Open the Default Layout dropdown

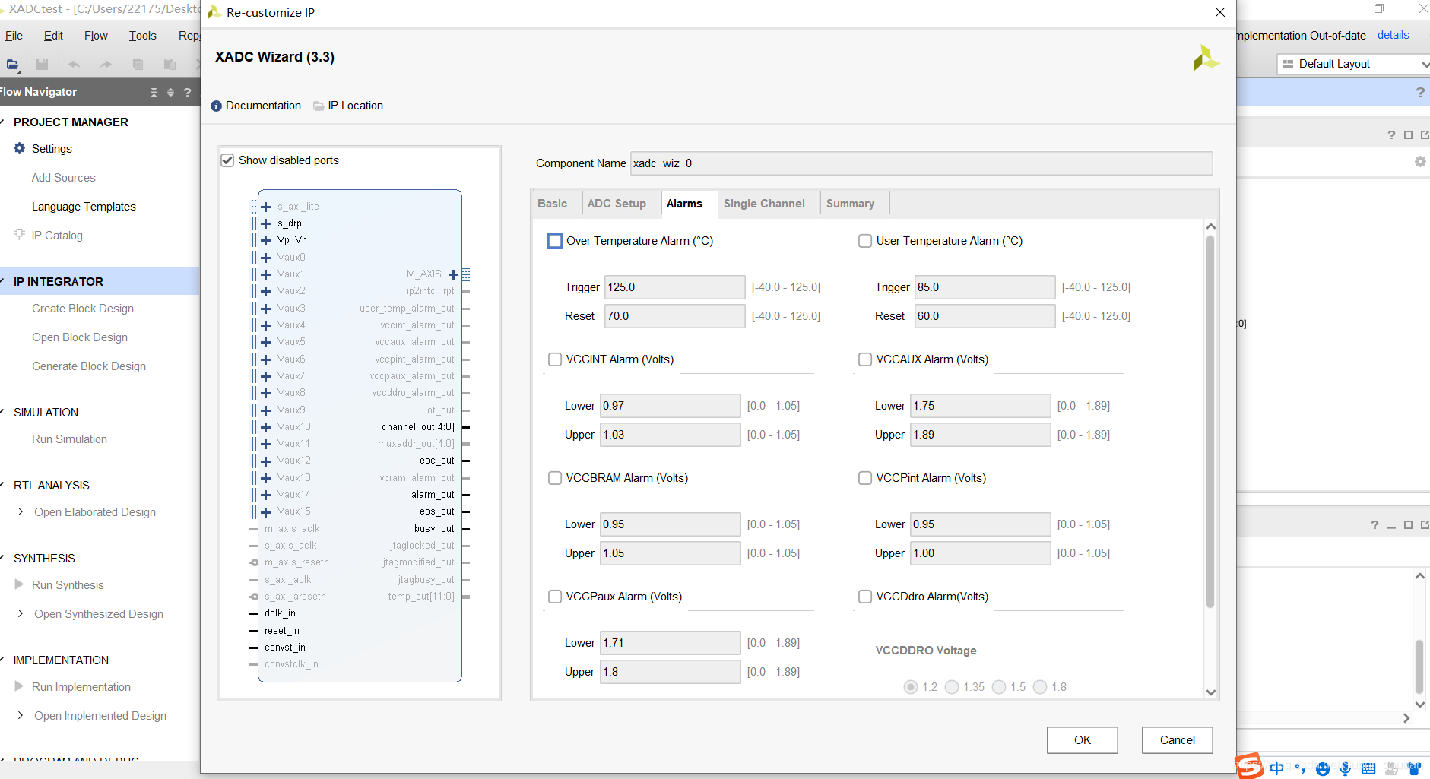click(1353, 64)
